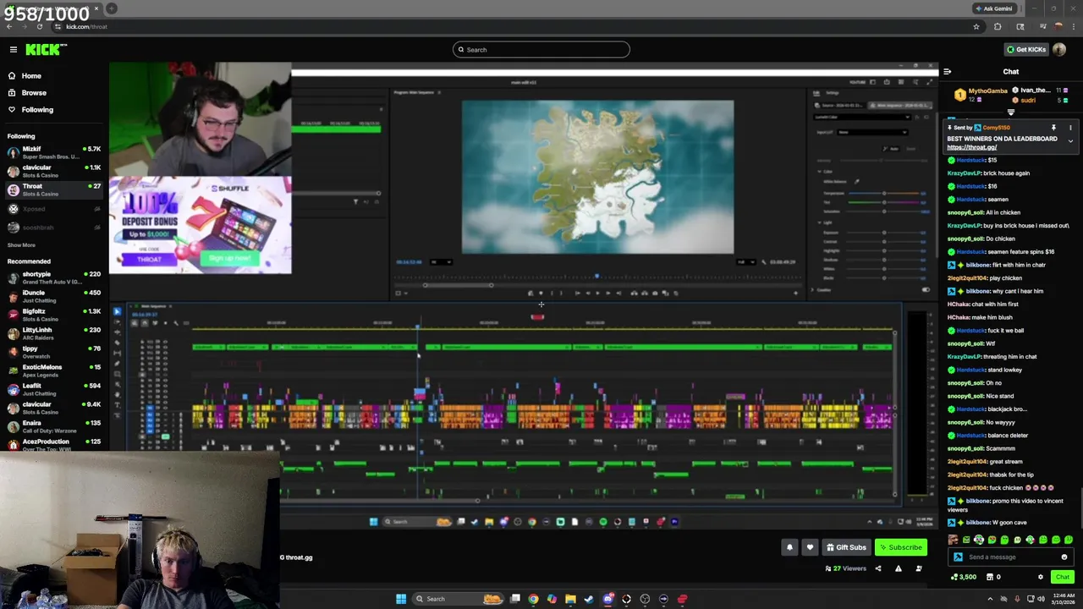Select the Selection tool in Premiere toolbar
Image resolution: width=1083 pixels, height=609 pixels.
(x=118, y=313)
